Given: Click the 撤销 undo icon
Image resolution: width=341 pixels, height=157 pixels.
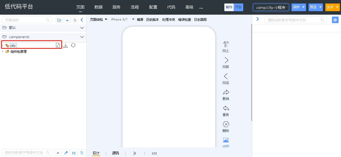Looking at the screenshot, I should 226,92.
